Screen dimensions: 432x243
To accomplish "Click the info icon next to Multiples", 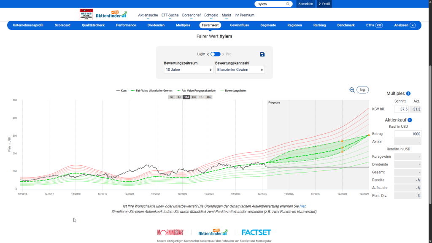I will pyautogui.click(x=408, y=94).
